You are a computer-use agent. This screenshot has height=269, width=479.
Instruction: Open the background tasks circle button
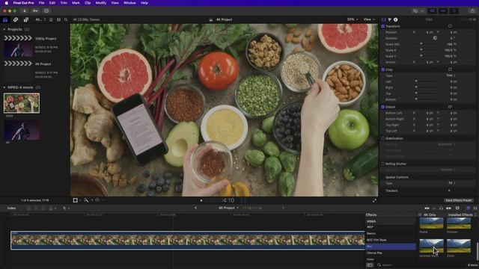click(46, 10)
